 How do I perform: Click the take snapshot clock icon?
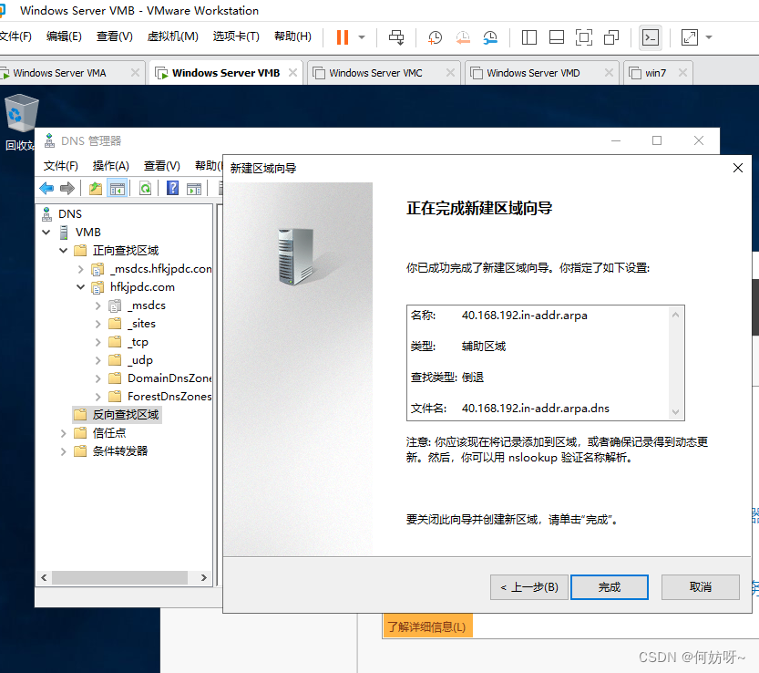click(x=436, y=37)
